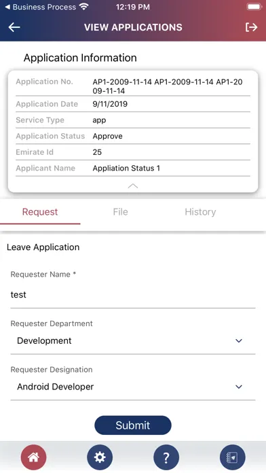Switch to the History tab
The image size is (266, 473).
(x=200, y=212)
